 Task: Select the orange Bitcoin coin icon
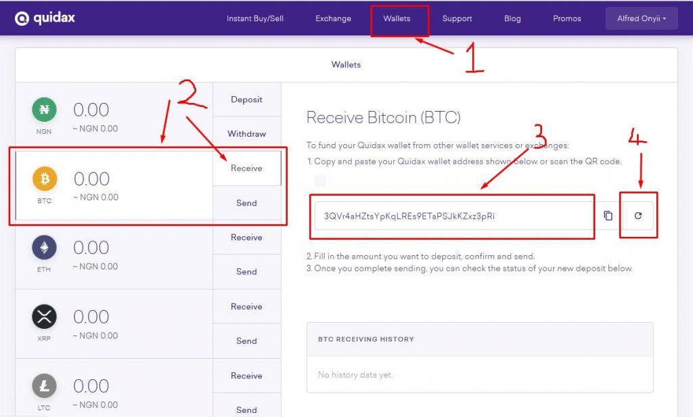pyautogui.click(x=45, y=179)
